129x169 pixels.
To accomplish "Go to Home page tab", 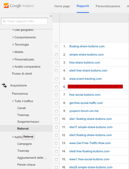I will tap(62, 6).
